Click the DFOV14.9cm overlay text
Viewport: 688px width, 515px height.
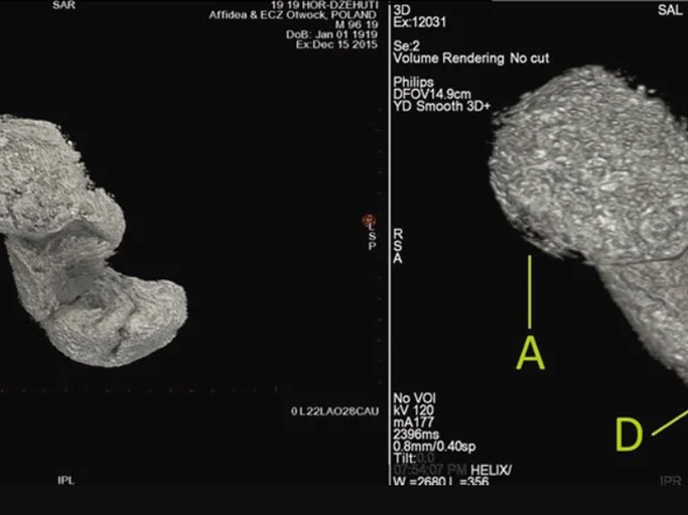[432, 94]
